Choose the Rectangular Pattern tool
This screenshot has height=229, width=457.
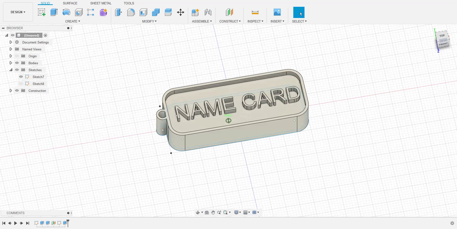(x=91, y=12)
